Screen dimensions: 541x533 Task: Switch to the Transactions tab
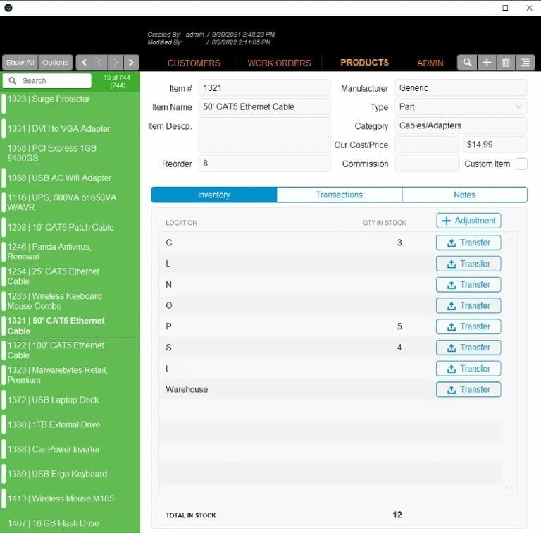click(x=339, y=195)
